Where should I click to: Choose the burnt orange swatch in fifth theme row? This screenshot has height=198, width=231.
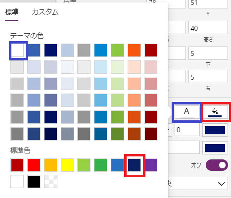pyautogui.click(x=134, y=117)
